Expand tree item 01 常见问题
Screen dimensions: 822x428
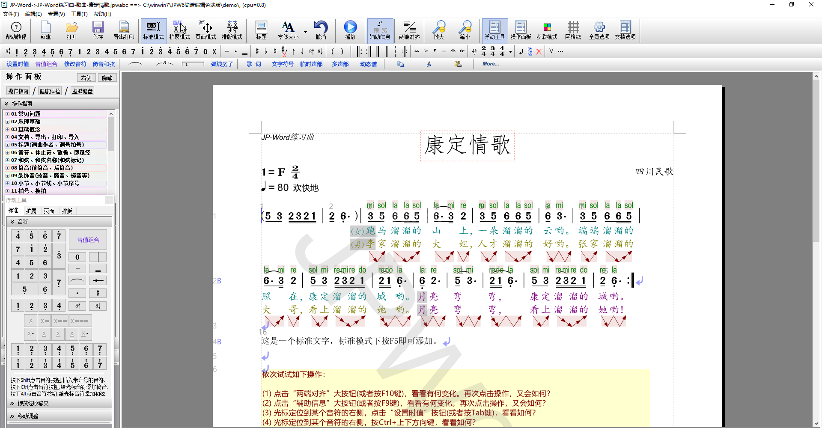tap(7, 114)
